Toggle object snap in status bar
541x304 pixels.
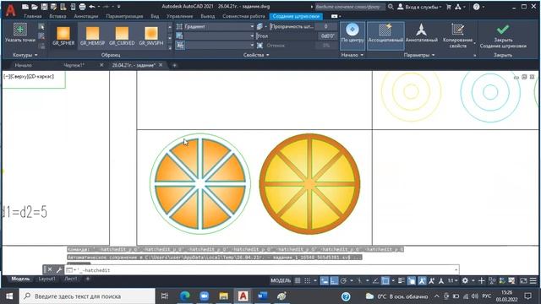[x=385, y=280]
